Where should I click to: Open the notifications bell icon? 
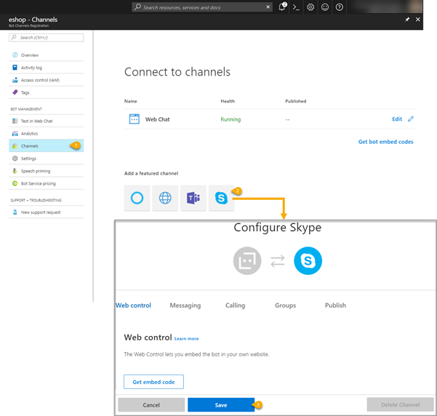[282, 7]
